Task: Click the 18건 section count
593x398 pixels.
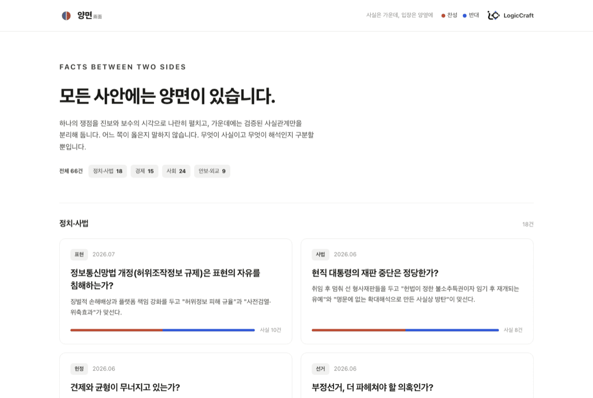Action: point(528,224)
